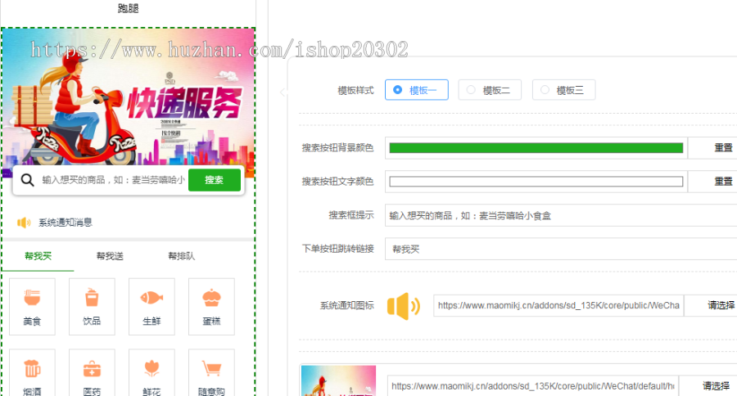Screen dimensions: 737x396
Task: Select 模板三 template radio option
Action: (563, 90)
